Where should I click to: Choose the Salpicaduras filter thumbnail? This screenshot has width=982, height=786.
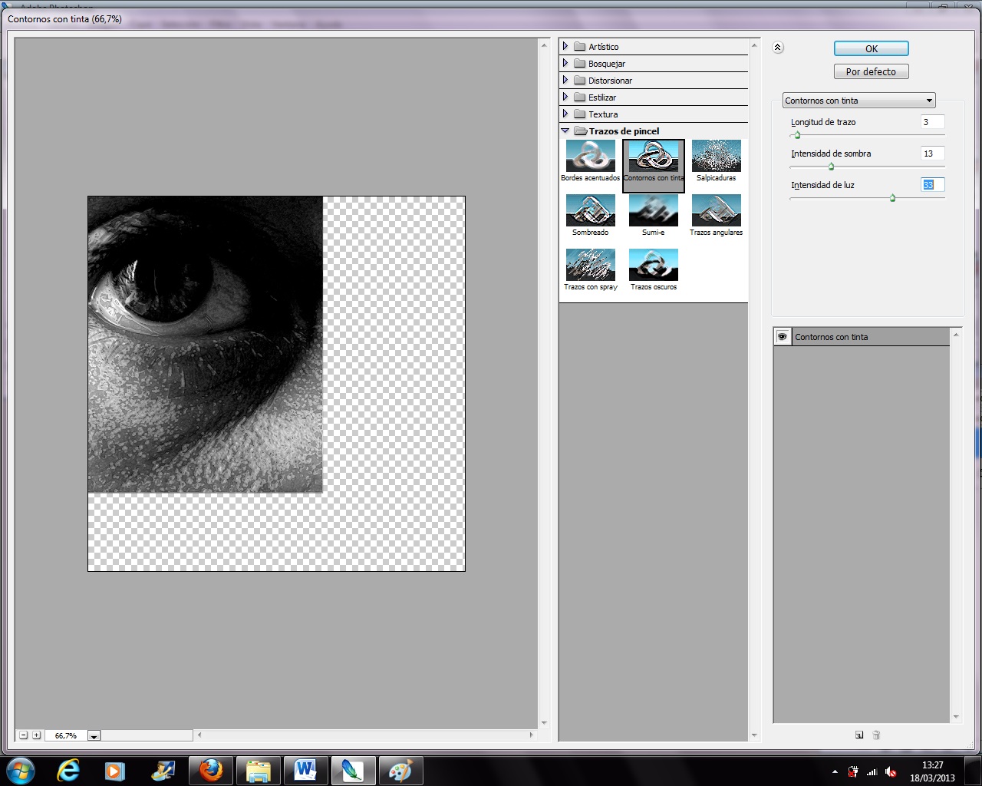[x=716, y=156]
